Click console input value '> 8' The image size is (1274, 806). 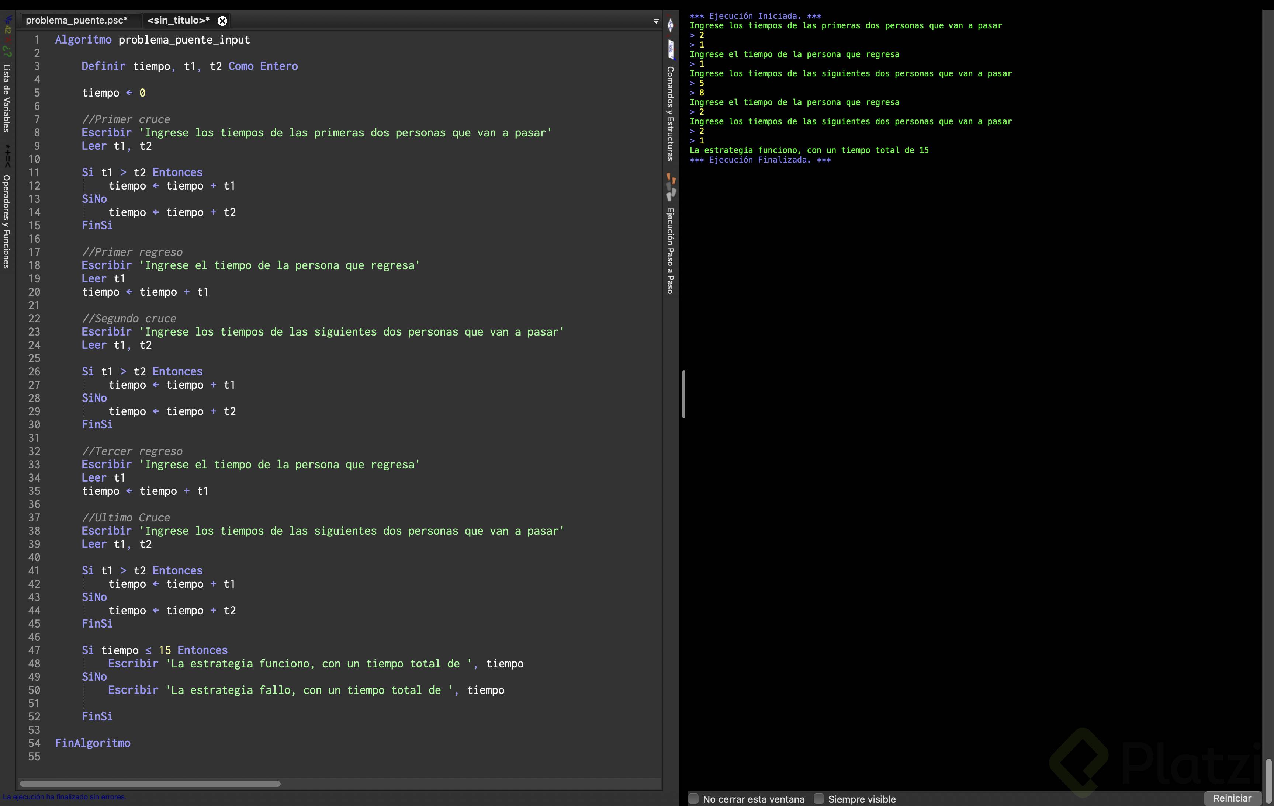(x=697, y=93)
